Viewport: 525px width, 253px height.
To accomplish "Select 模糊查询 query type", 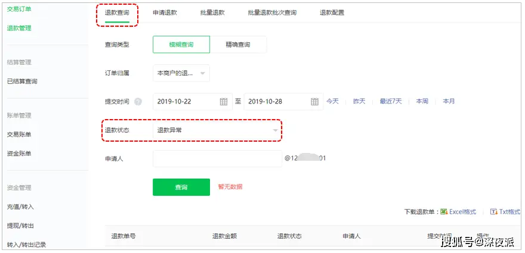I will pyautogui.click(x=181, y=45).
